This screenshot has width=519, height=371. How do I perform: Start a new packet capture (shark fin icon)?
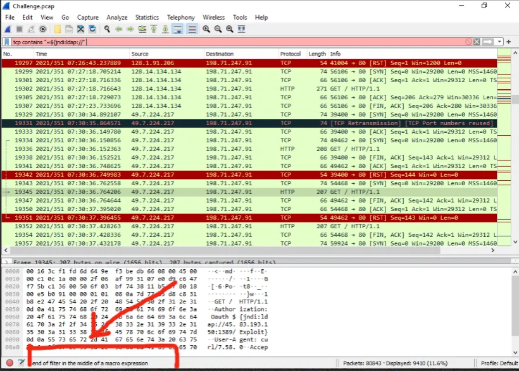8,29
